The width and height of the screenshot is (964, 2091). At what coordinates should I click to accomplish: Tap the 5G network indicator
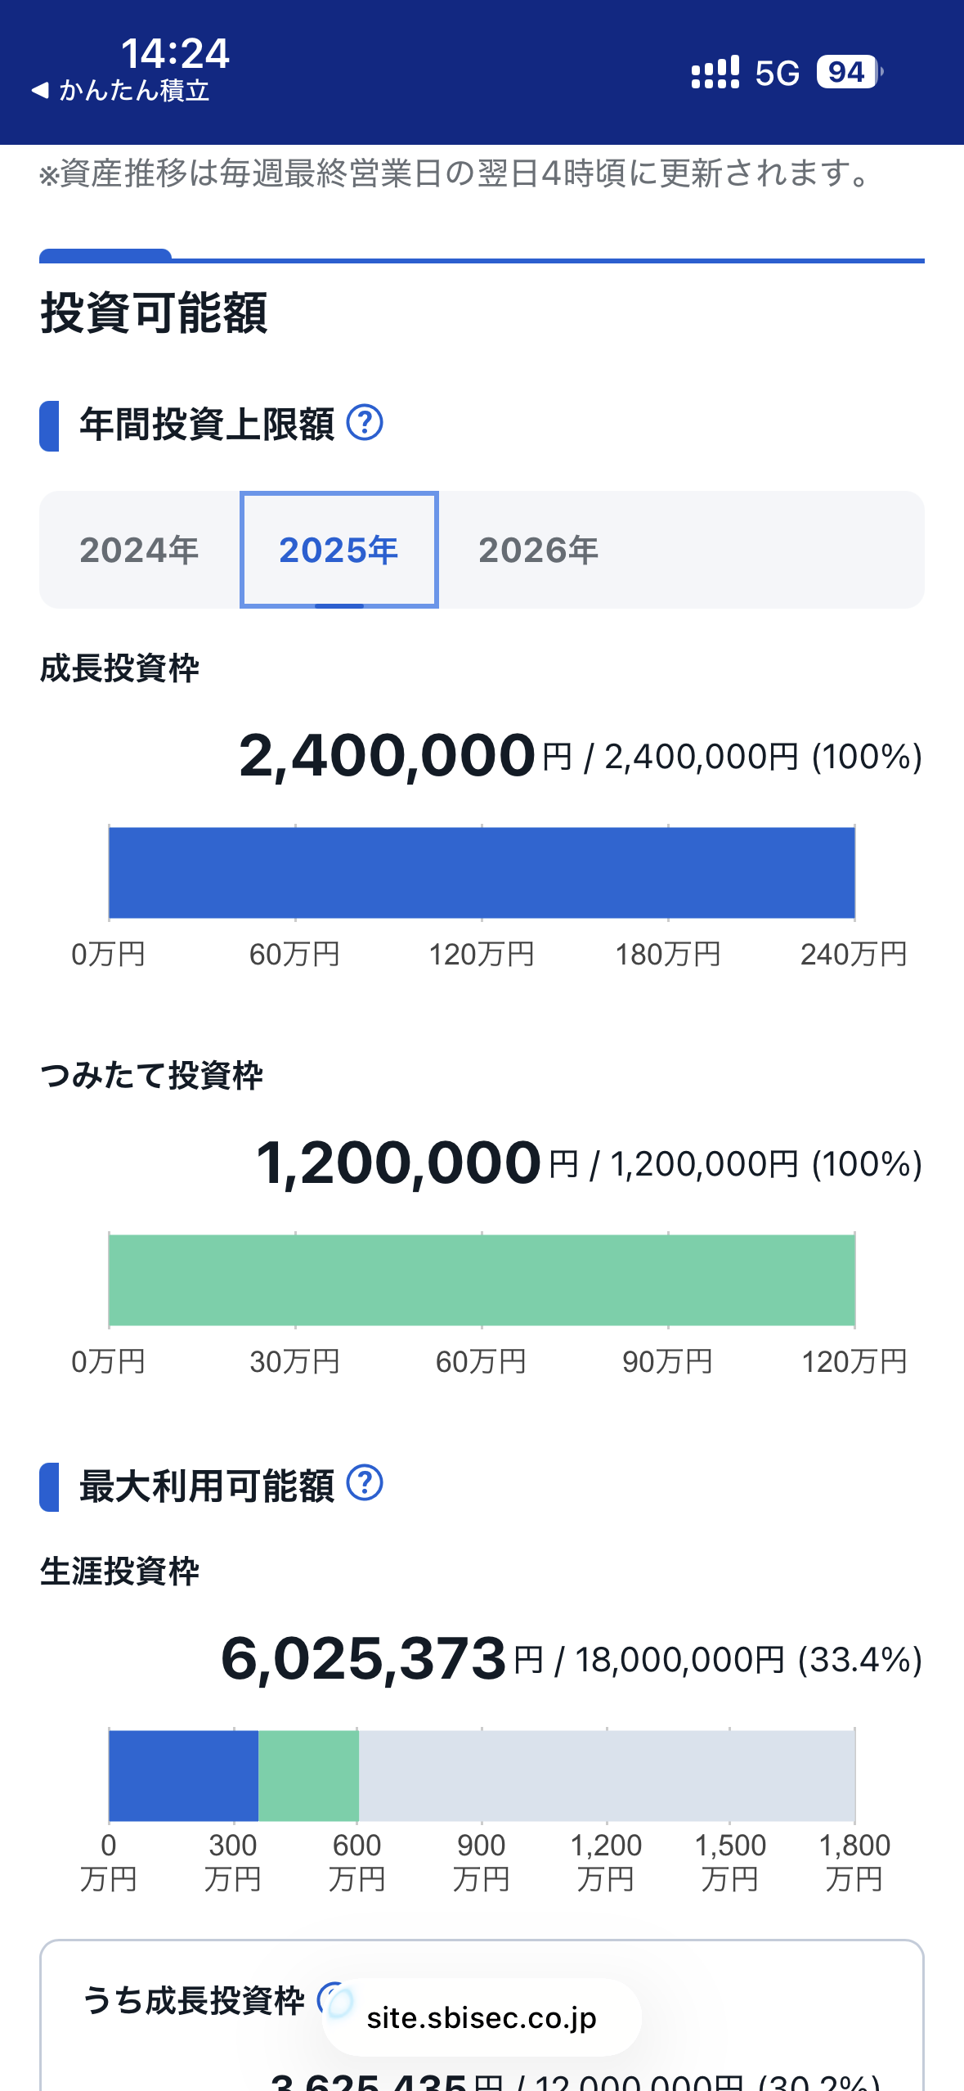pos(777,73)
